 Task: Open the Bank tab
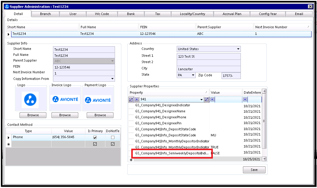[131, 14]
